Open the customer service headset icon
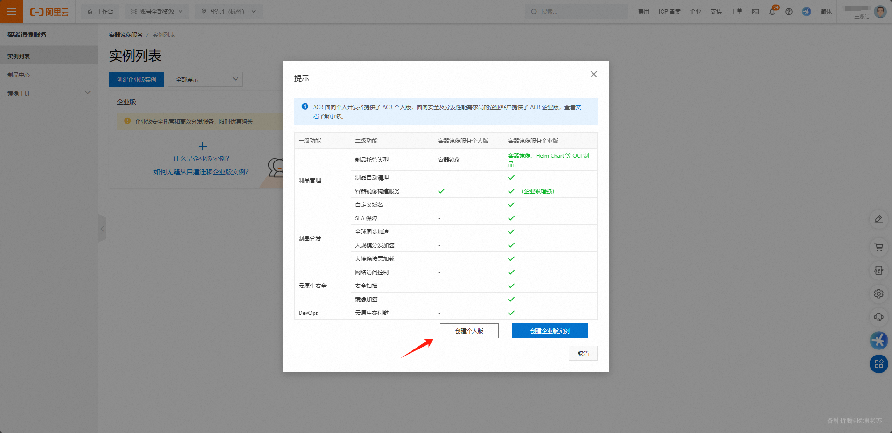The height and width of the screenshot is (433, 892). 878,317
